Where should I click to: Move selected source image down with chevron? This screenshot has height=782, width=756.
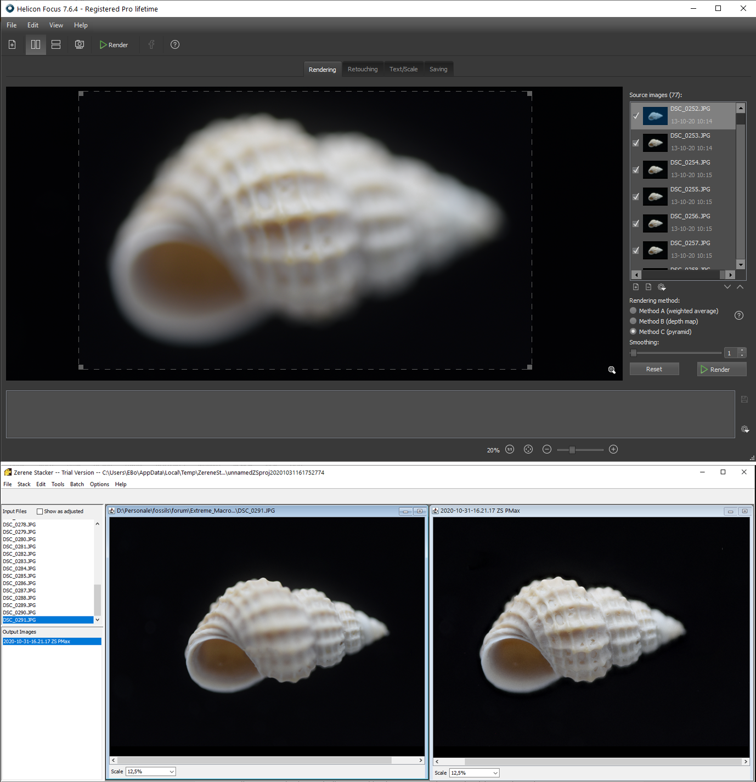(727, 287)
